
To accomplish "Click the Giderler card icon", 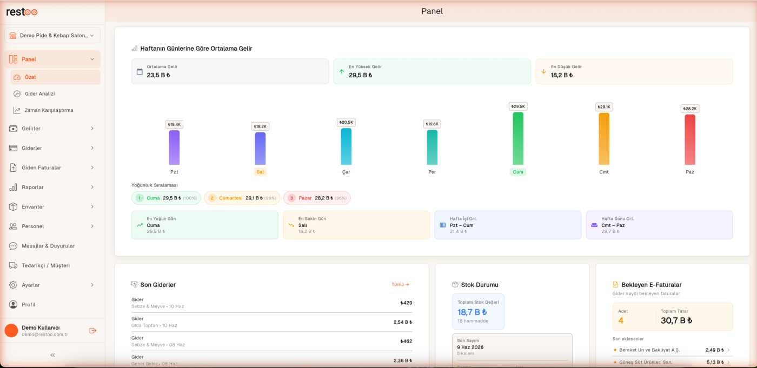I will (x=13, y=148).
